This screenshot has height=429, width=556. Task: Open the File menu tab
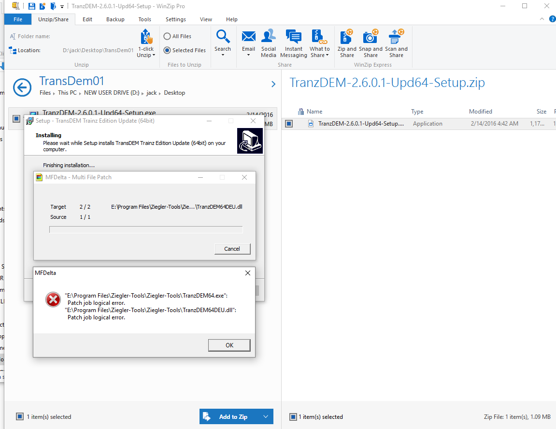18,19
